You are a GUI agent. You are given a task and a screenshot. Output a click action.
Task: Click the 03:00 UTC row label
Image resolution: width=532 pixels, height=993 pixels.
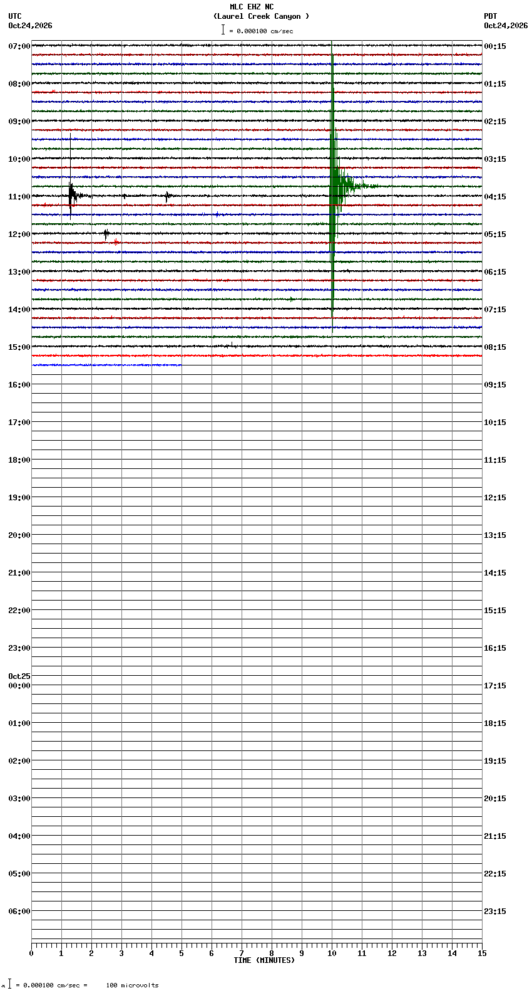(19, 799)
